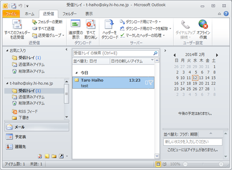Click the zoom slider in status bar

(203, 164)
